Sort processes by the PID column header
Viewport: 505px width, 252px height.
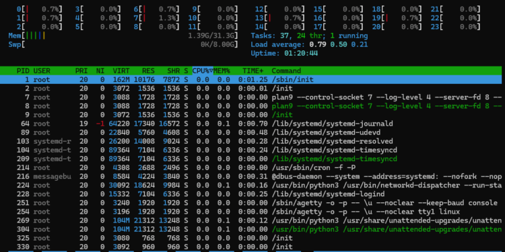pos(23,71)
